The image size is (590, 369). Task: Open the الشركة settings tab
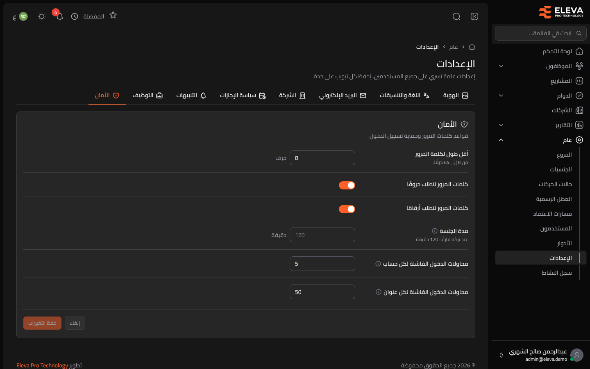pyautogui.click(x=292, y=96)
